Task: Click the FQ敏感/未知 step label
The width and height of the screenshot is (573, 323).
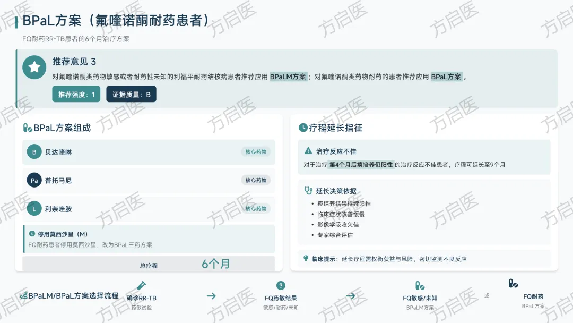Action: [x=420, y=298]
